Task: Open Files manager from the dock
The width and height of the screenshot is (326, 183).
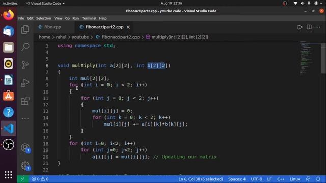Action: (8, 47)
